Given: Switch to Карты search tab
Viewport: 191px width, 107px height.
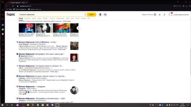Looking at the screenshot, I should [x=40, y=18].
